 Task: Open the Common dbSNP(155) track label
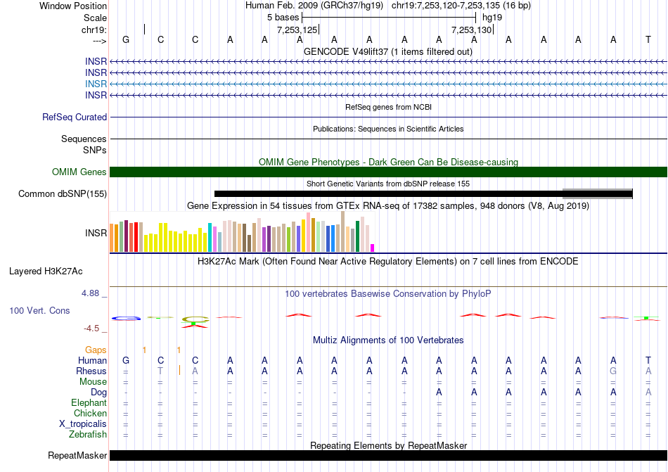pyautogui.click(x=63, y=194)
